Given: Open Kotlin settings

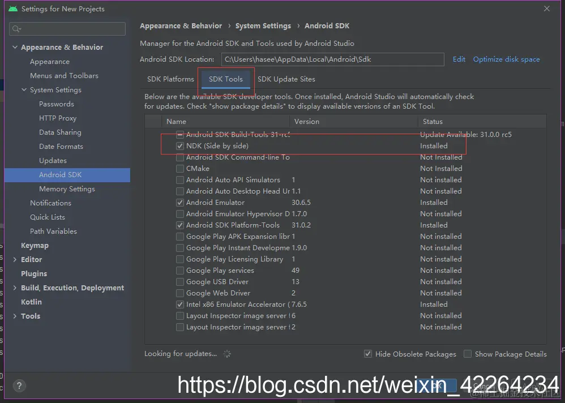Looking at the screenshot, I should (31, 302).
